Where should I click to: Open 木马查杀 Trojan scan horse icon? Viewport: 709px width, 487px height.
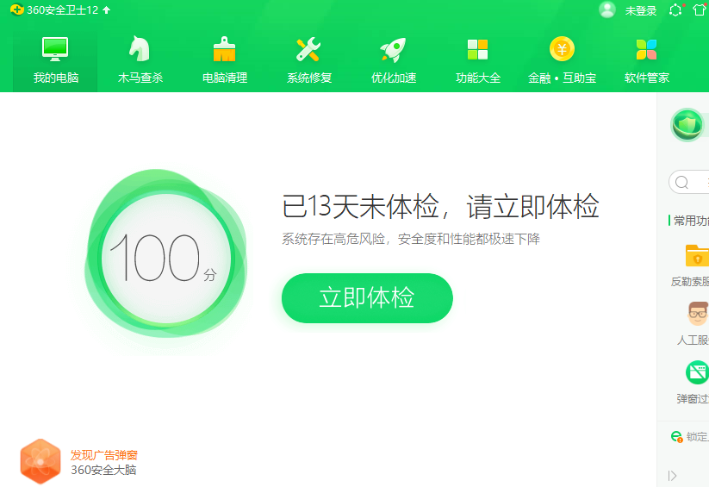click(140, 50)
